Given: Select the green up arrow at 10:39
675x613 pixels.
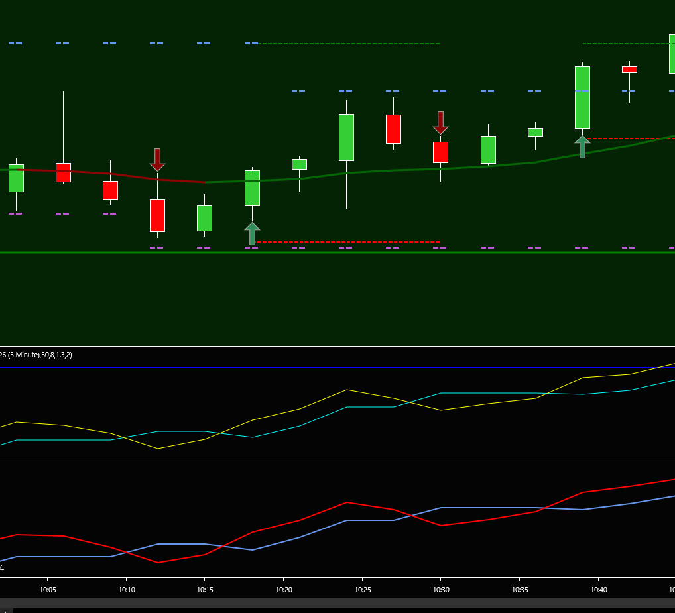Looking at the screenshot, I should 582,147.
